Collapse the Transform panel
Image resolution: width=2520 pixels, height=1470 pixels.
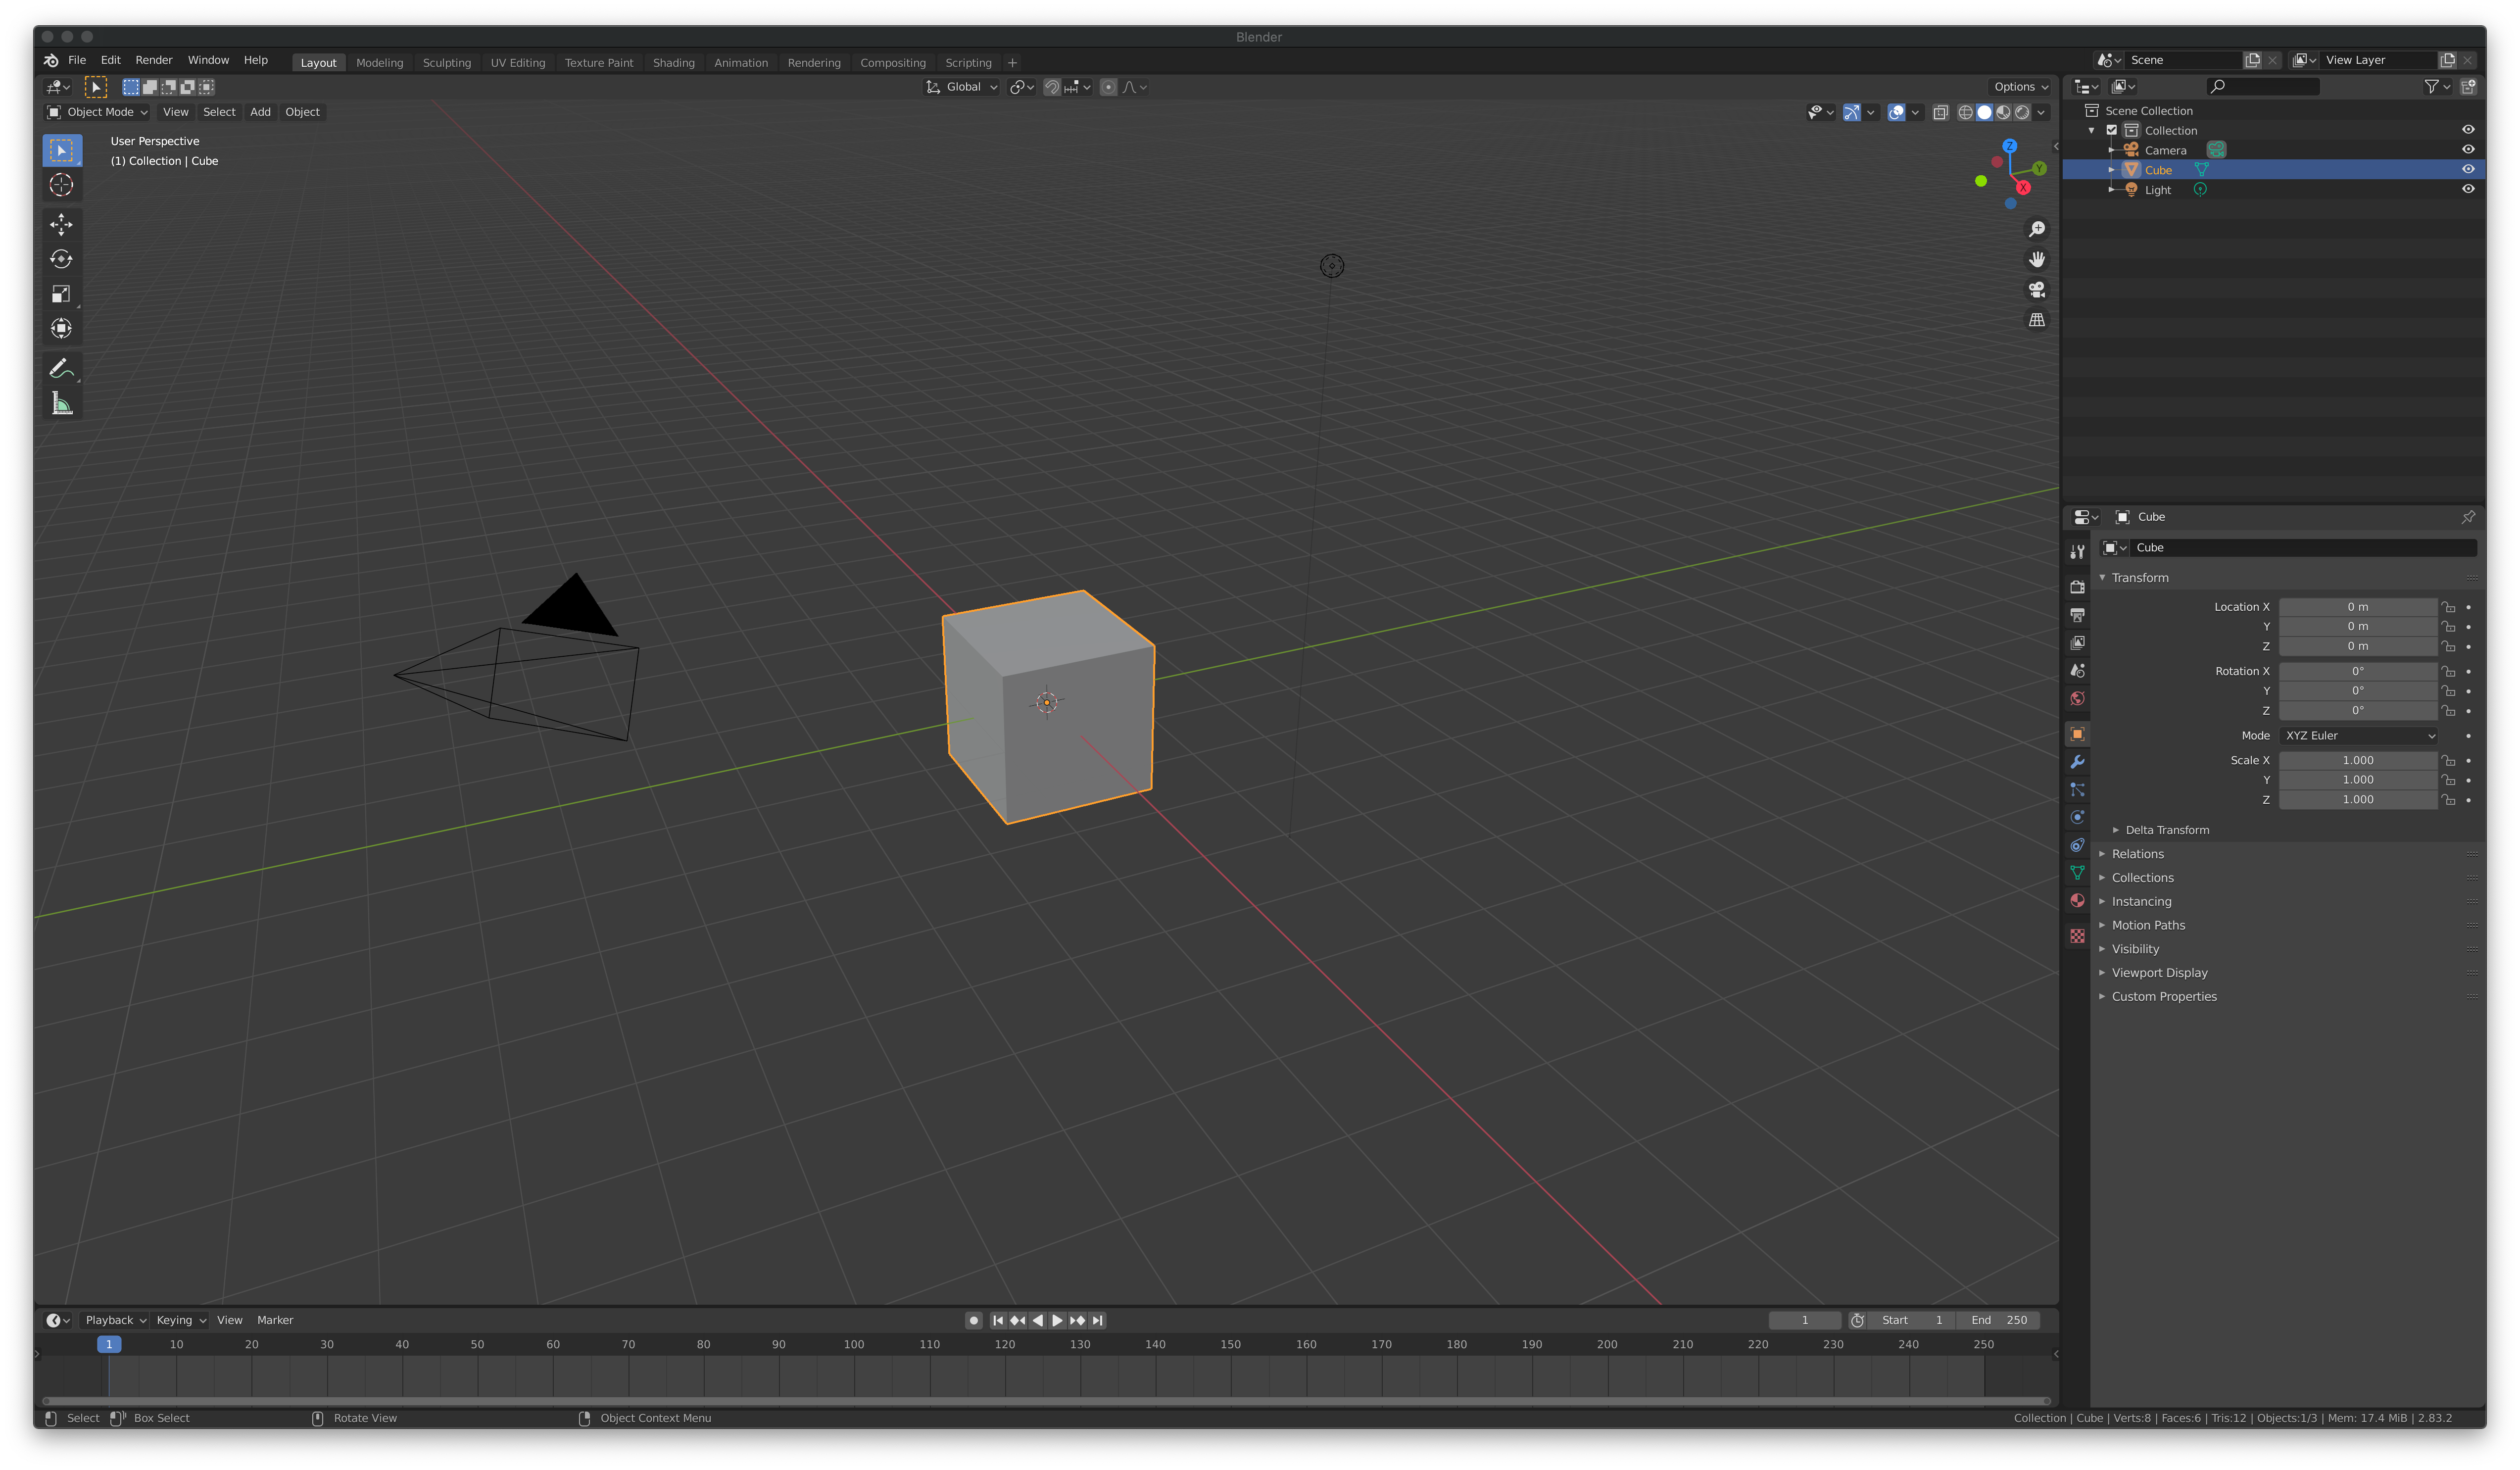2139,578
